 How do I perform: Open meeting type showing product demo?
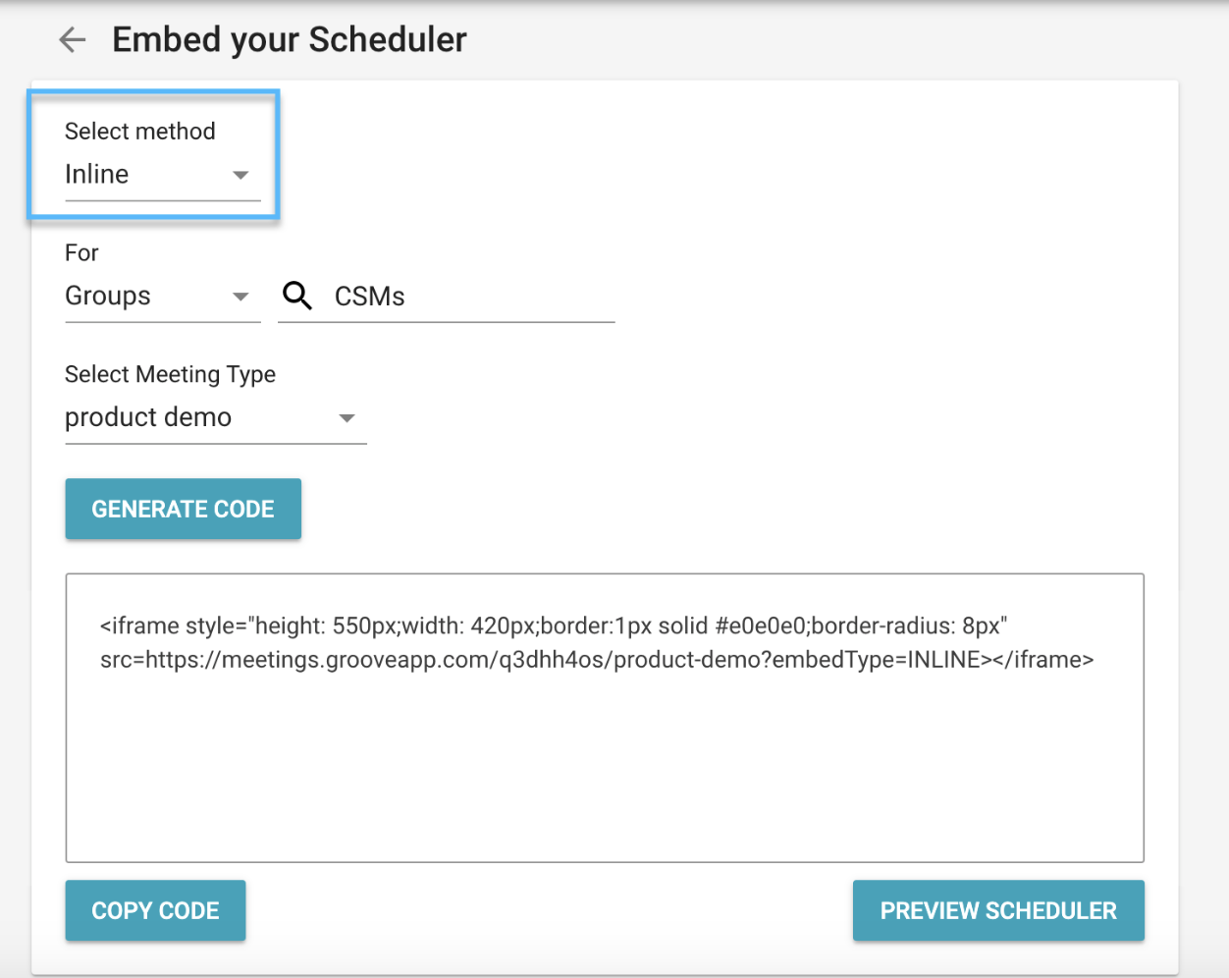pyautogui.click(x=216, y=418)
